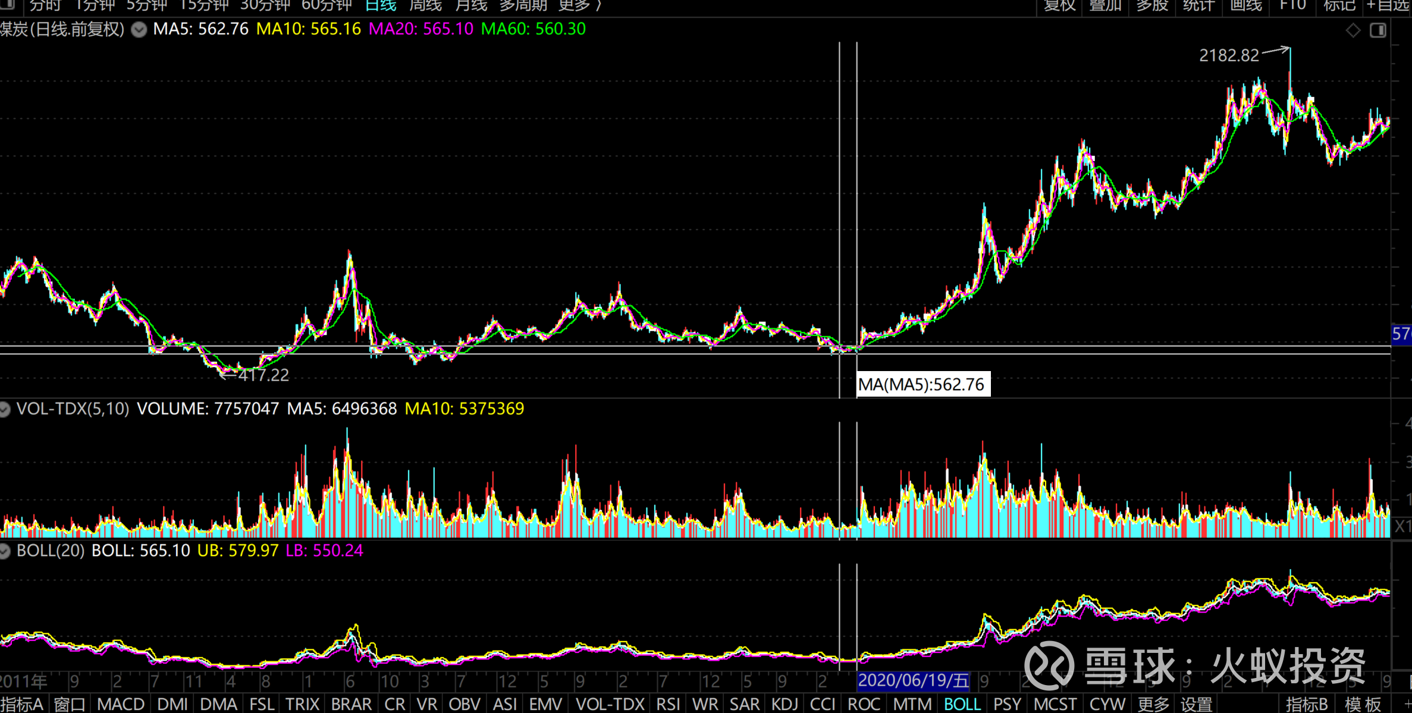Screen dimensions: 1412x713
Task: Expand the VOL-TDX indicator dropdown arrow
Action: [x=5, y=409]
